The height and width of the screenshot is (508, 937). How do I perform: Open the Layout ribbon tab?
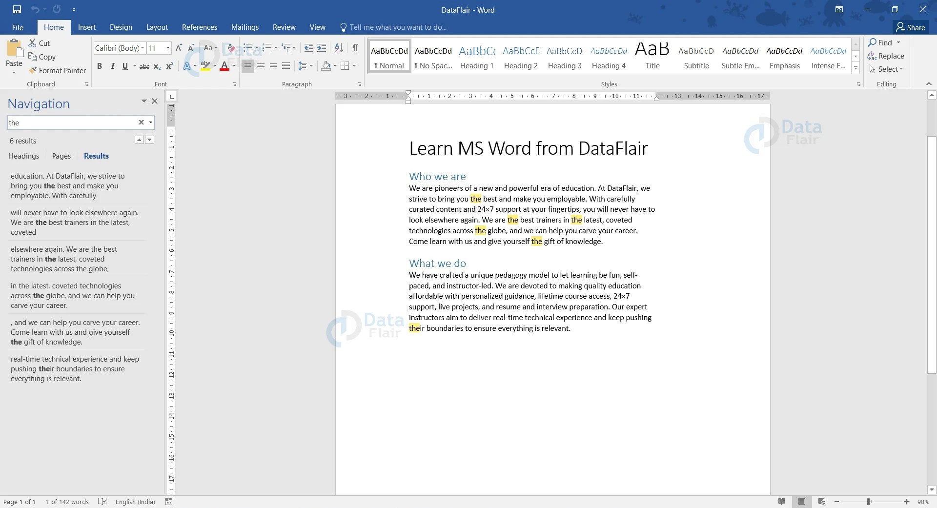tap(157, 27)
